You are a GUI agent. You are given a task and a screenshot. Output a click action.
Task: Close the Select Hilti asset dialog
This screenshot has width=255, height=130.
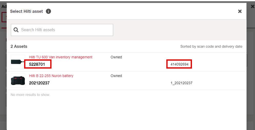click(x=240, y=11)
